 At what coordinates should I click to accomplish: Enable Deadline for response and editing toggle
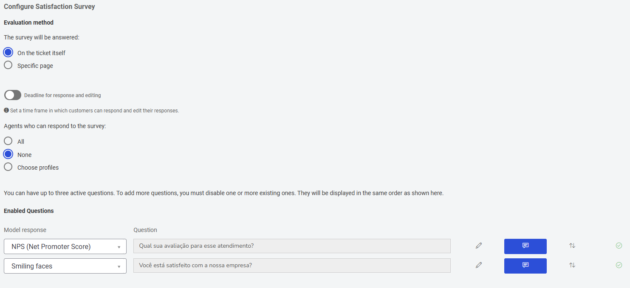13,95
